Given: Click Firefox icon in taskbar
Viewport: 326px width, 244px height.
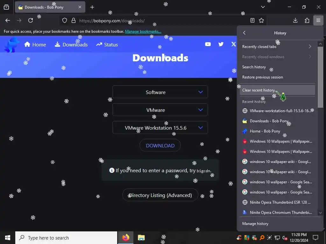Looking at the screenshot, I should click(x=125, y=238).
